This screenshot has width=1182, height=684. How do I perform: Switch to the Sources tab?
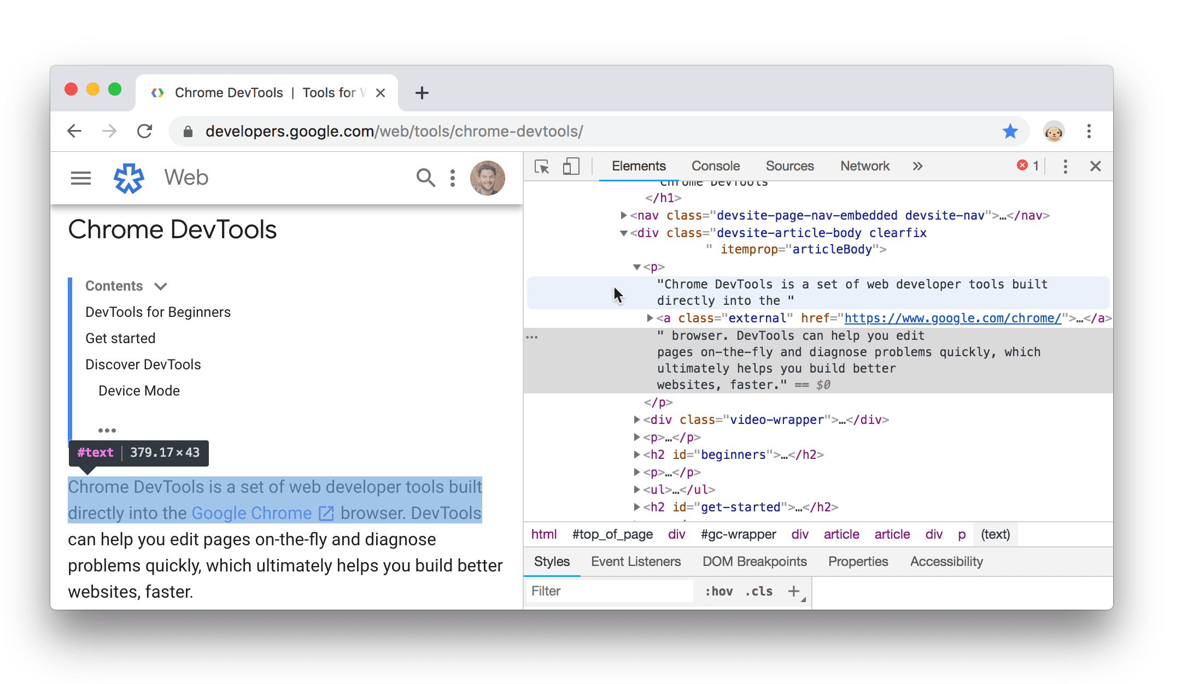[x=788, y=166]
